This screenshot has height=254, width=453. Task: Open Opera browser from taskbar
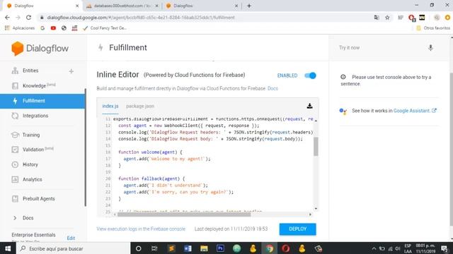(x=286, y=248)
